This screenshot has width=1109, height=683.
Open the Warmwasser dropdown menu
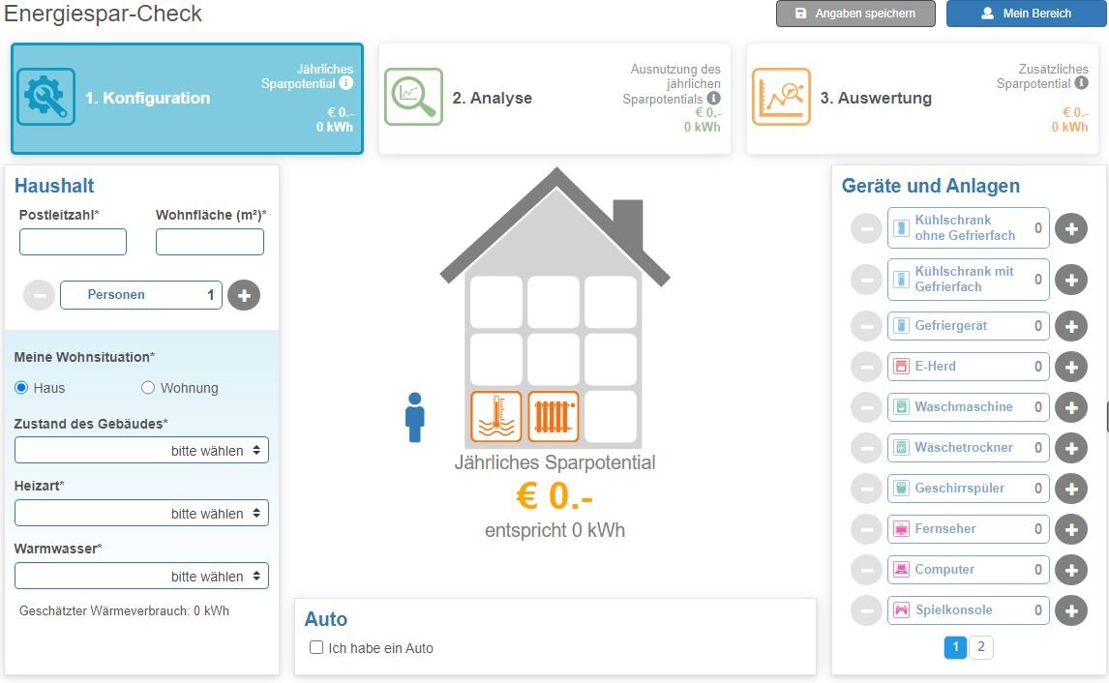[x=141, y=577]
